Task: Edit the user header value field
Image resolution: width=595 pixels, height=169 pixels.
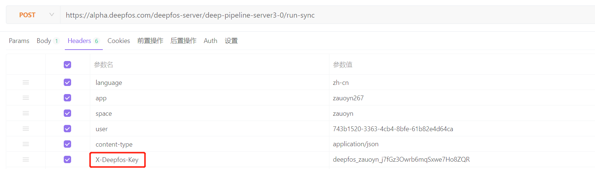Action: (x=393, y=129)
